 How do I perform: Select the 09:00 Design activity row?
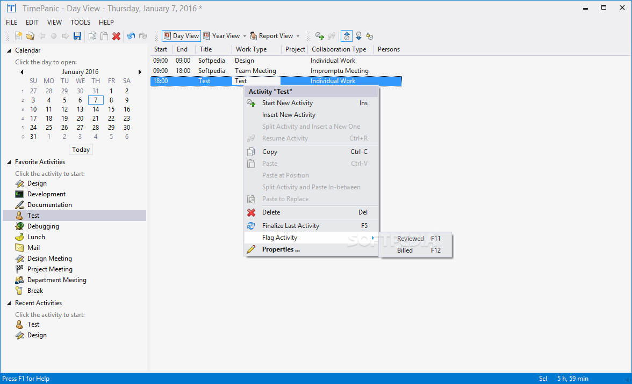(x=276, y=61)
